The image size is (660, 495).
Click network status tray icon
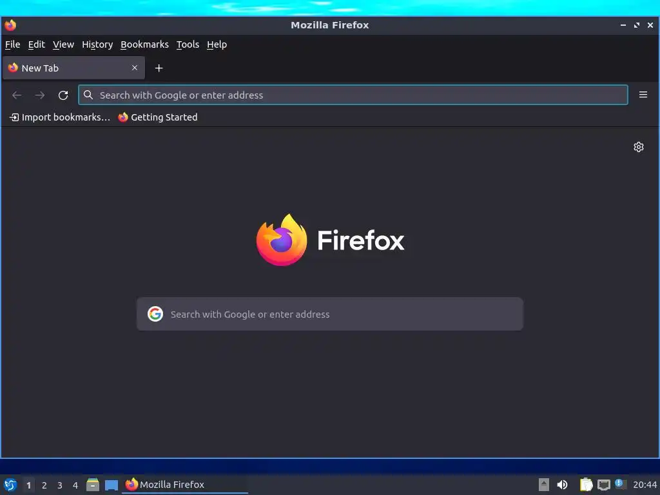coord(603,485)
